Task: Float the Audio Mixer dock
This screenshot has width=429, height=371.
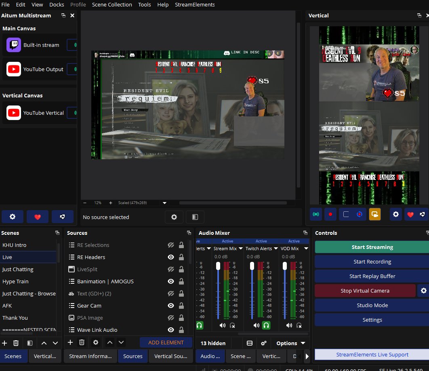Action: click(305, 233)
